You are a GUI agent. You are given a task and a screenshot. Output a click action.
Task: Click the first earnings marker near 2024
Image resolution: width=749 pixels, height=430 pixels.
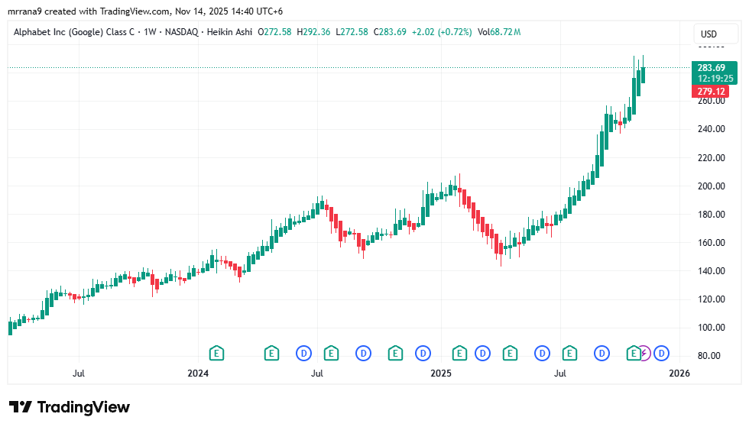pos(217,353)
